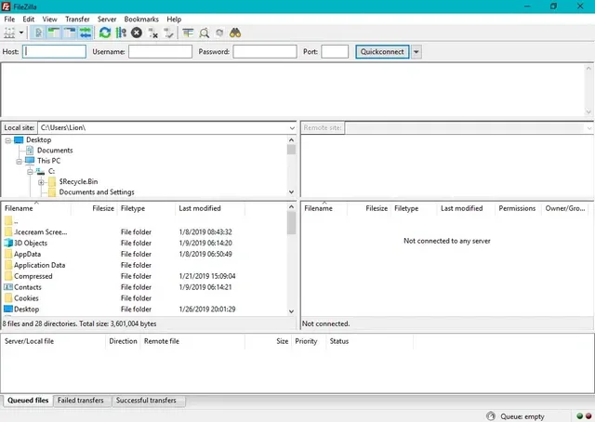595x422 pixels.
Task: Reconnect to the last server
Action: click(x=169, y=33)
